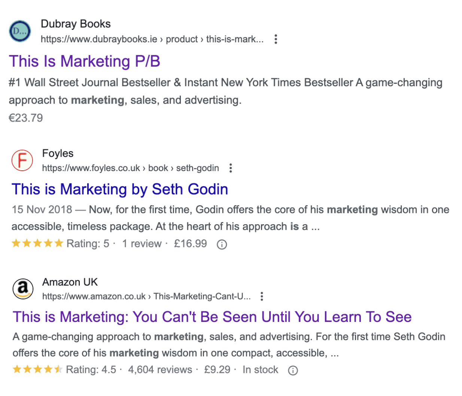Open the three-dot menu for the Foyles result
This screenshot has height=396, width=462.
coord(231,168)
